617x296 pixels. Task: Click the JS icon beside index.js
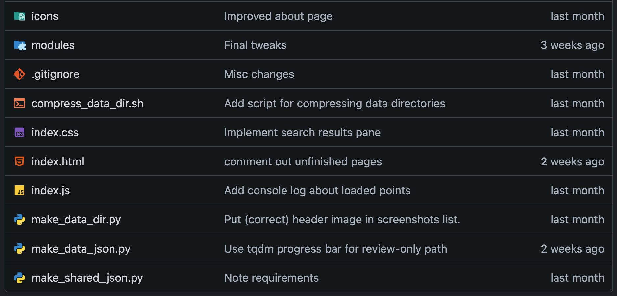[19, 191]
